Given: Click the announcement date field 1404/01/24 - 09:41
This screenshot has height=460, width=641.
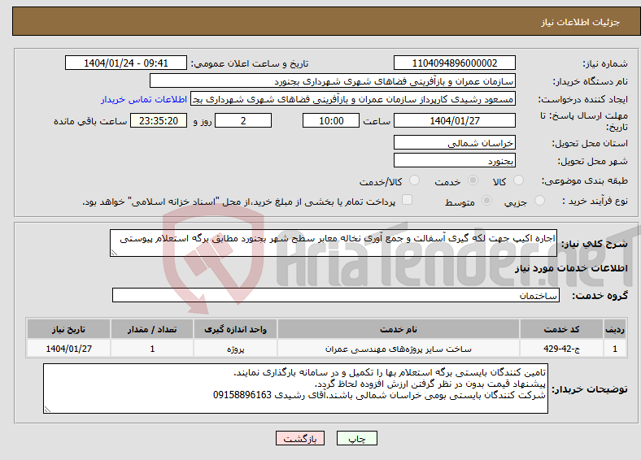Looking at the screenshot, I should point(126,63).
